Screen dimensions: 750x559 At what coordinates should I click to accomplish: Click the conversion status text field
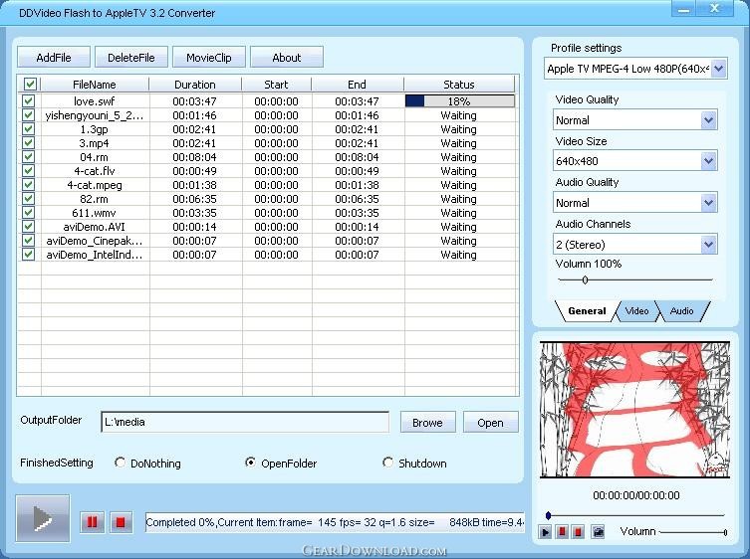point(335,522)
